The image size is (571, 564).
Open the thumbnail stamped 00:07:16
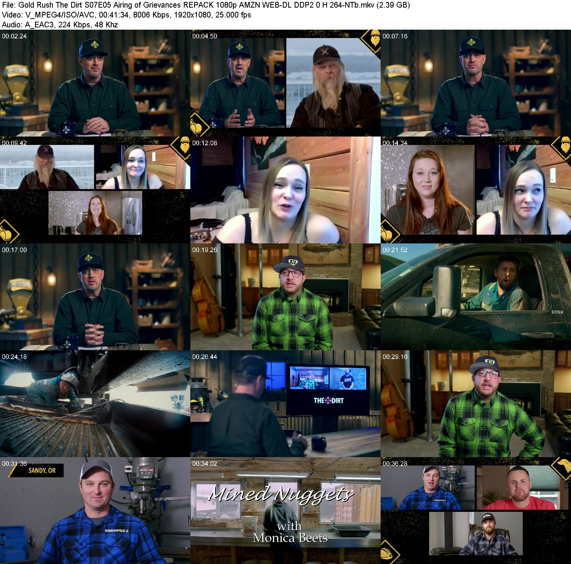(476, 83)
